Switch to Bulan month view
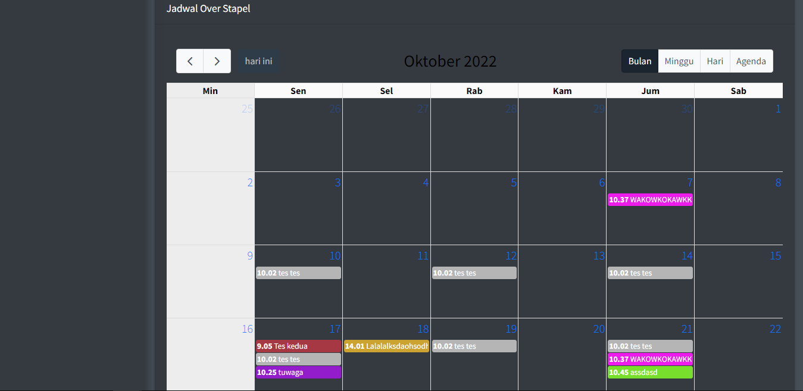The image size is (803, 391). pyautogui.click(x=640, y=61)
